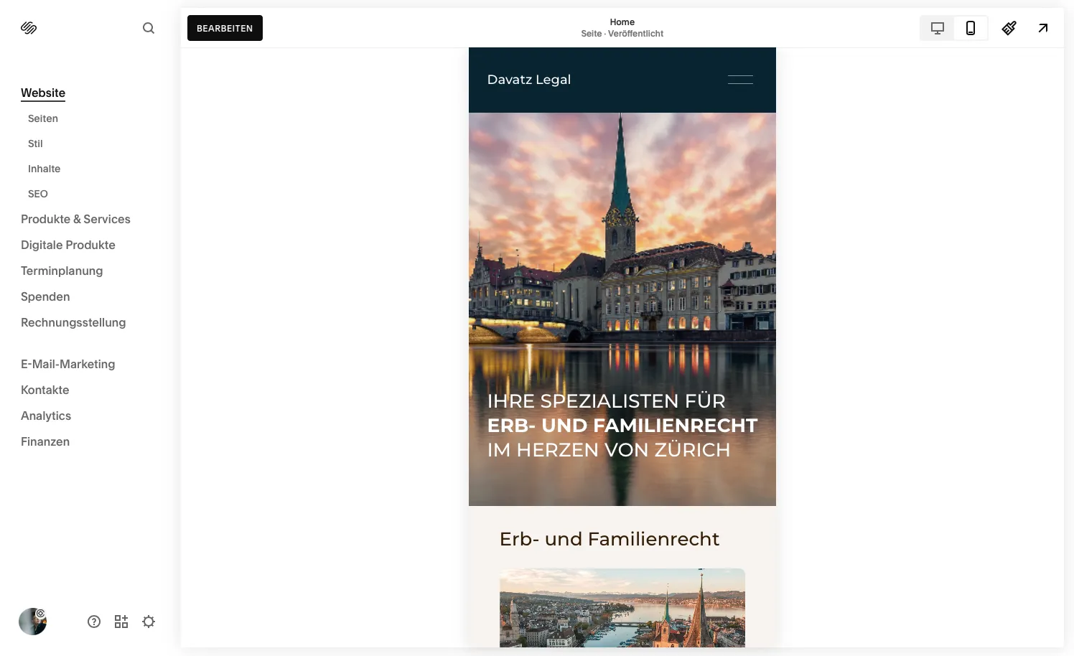Expand the Produkte & Services section
Viewport: 1074px width, 656px height.
click(x=75, y=219)
